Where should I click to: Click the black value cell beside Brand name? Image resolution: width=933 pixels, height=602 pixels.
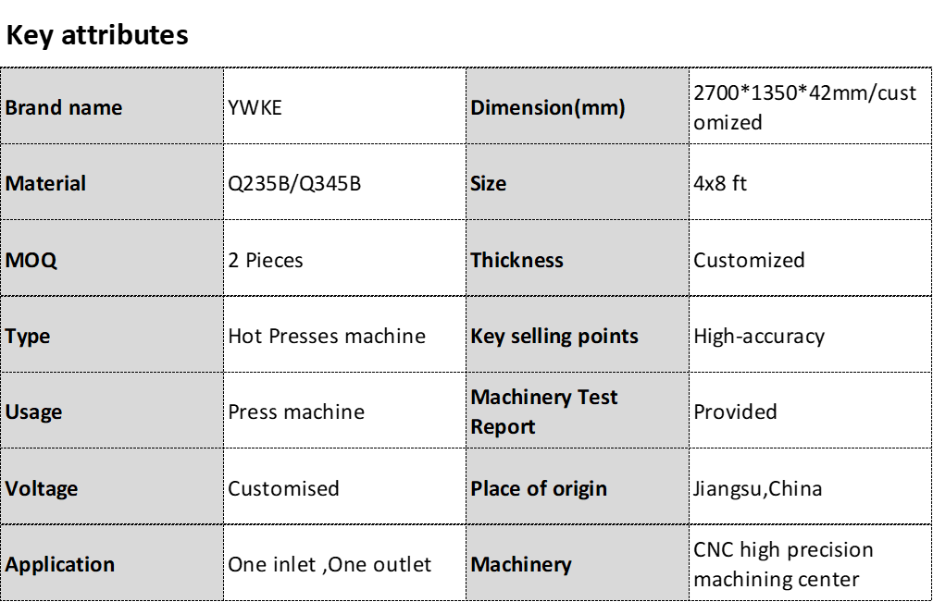344,106
